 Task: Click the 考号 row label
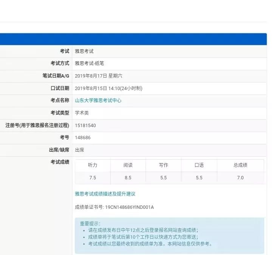[x=65, y=138]
